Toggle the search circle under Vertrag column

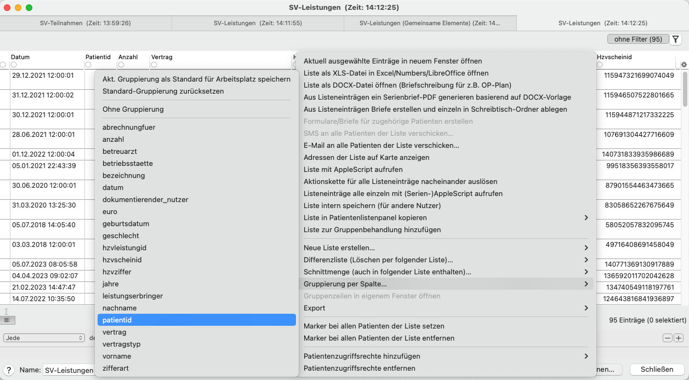pyautogui.click(x=154, y=65)
